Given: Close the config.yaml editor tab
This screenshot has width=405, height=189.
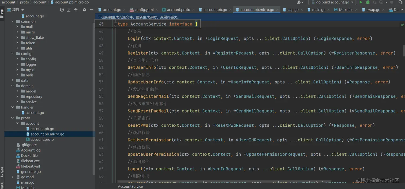Looking at the screenshot, I should tap(157, 10).
